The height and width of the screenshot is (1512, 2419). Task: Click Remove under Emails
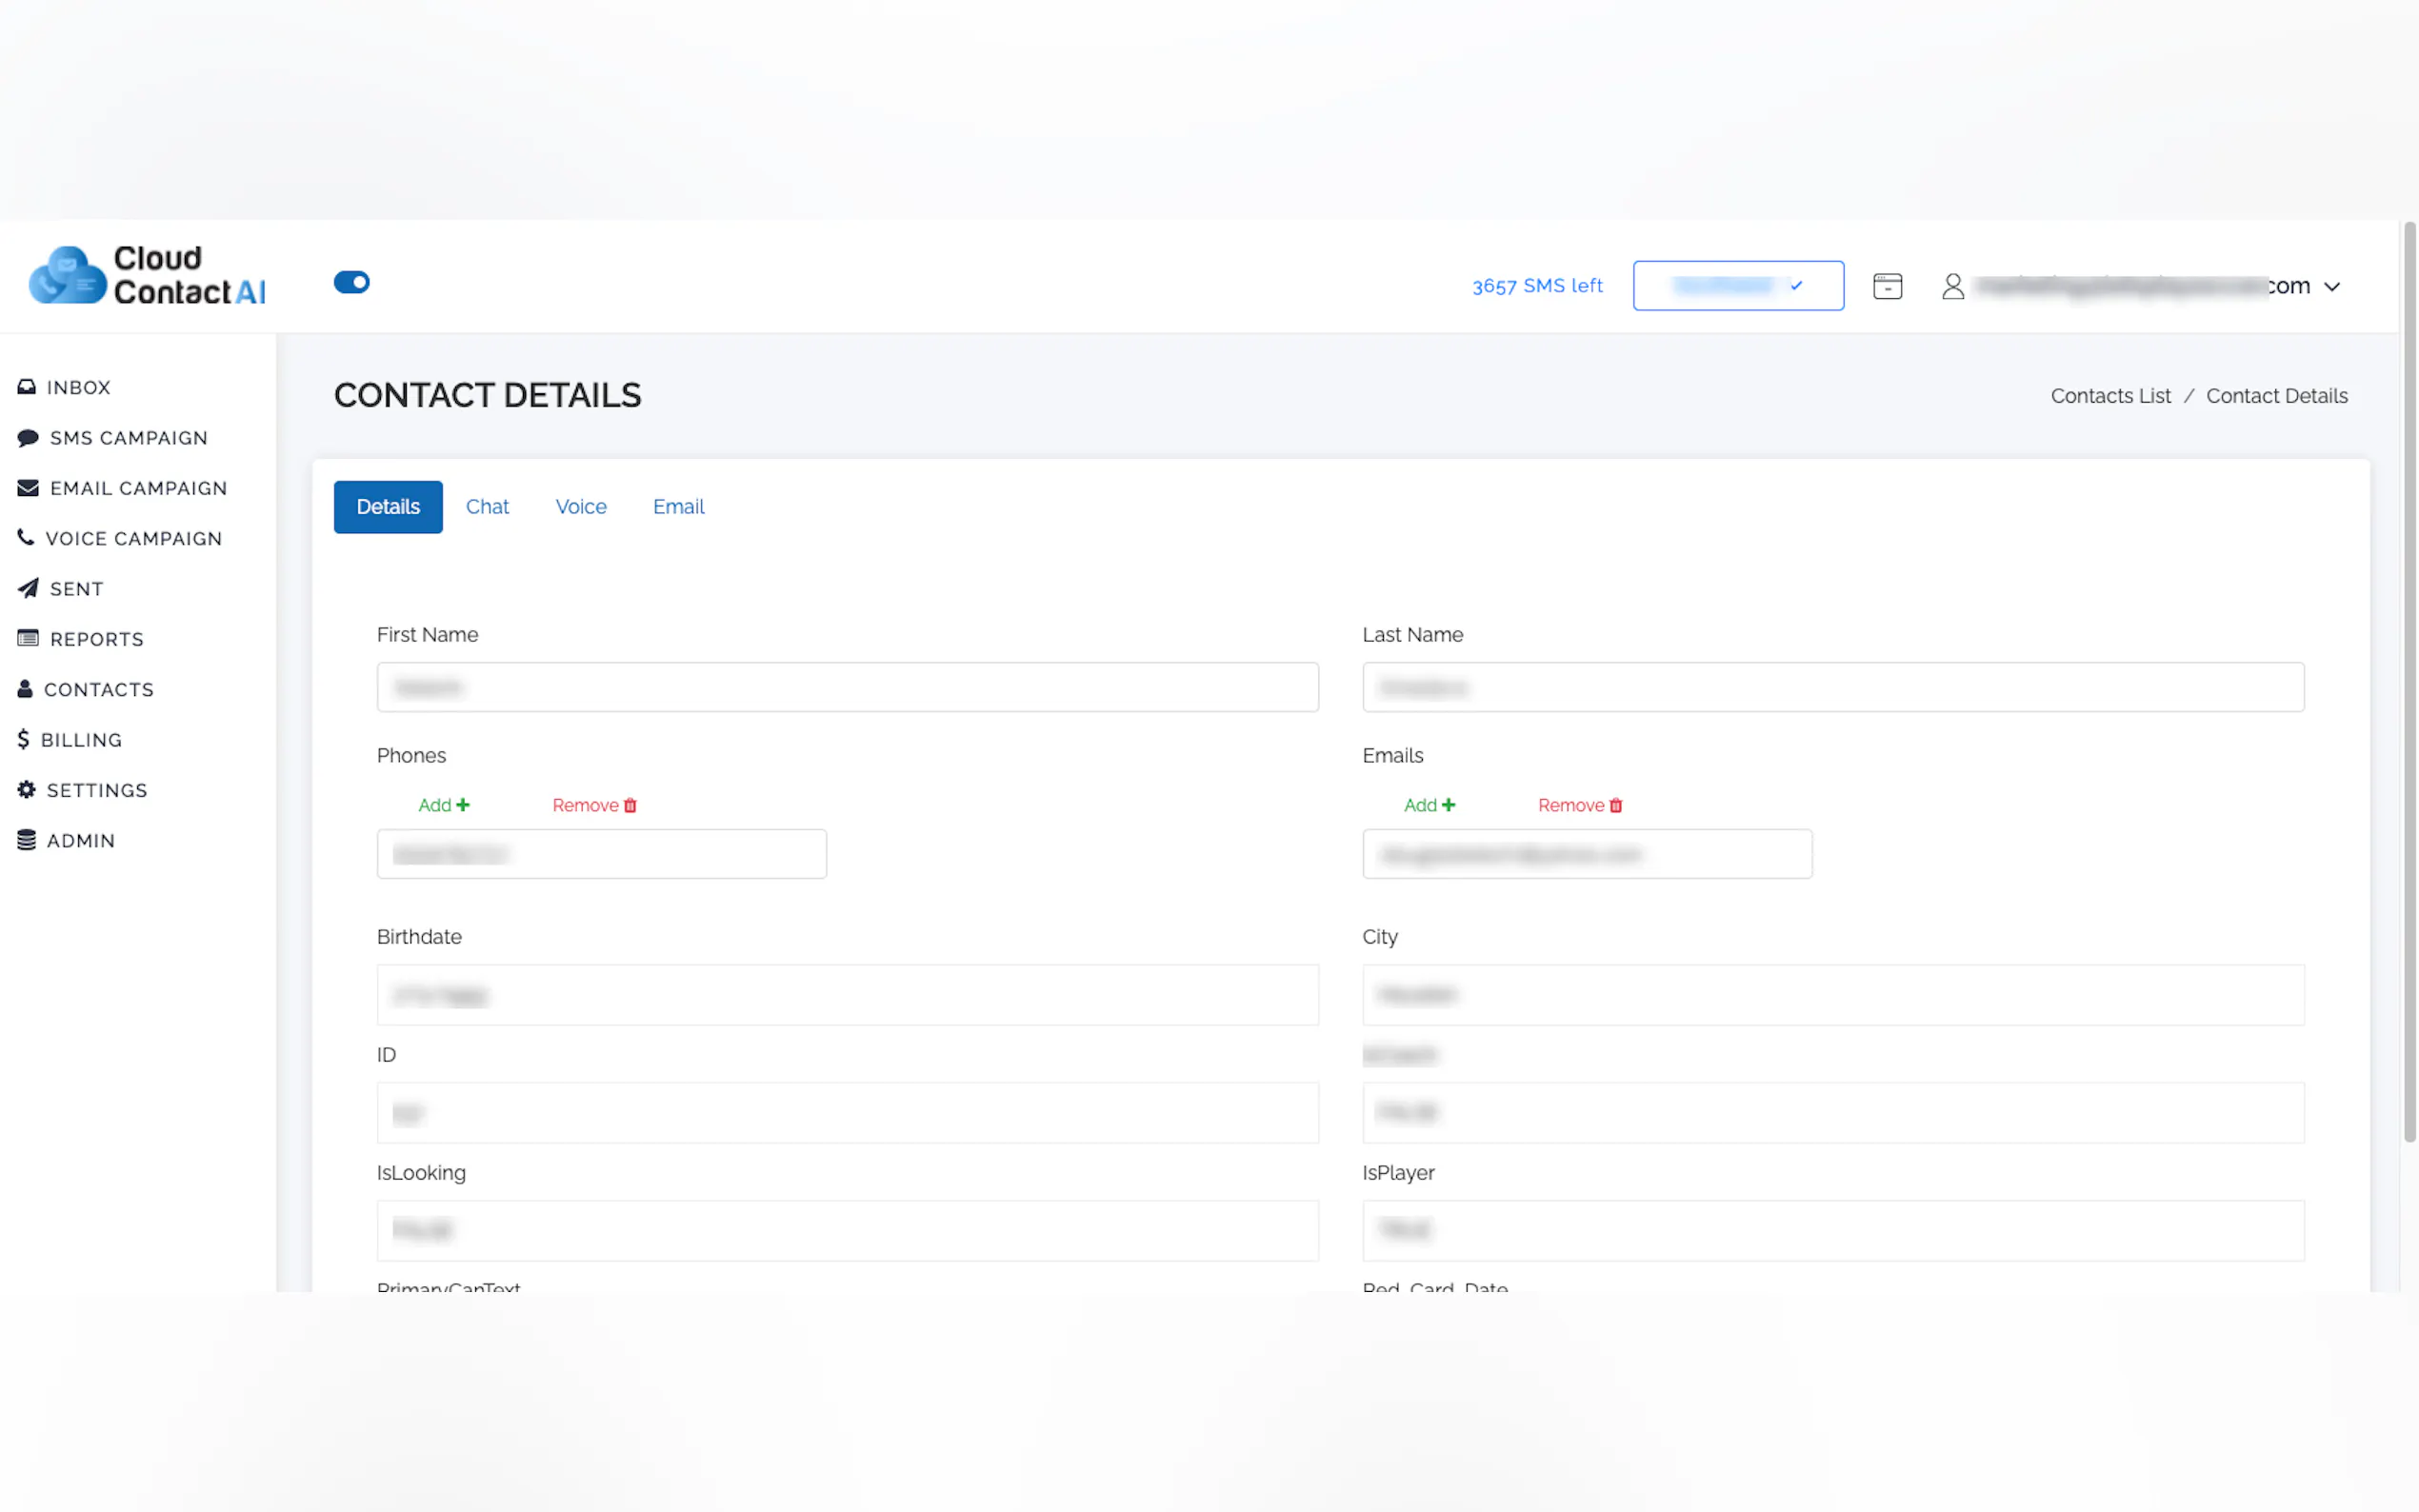(1579, 805)
